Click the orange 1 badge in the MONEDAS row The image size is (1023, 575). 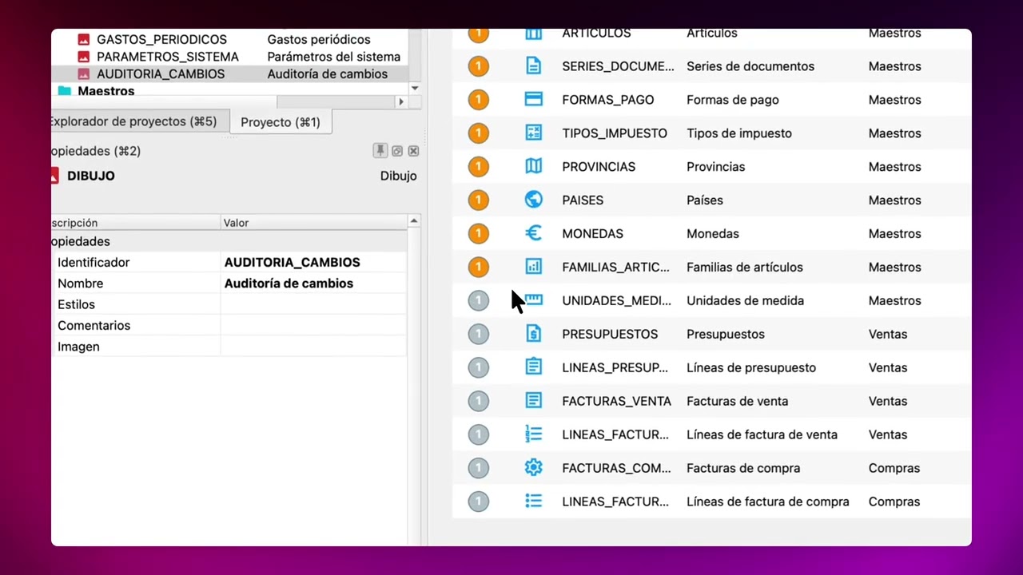[x=478, y=234]
